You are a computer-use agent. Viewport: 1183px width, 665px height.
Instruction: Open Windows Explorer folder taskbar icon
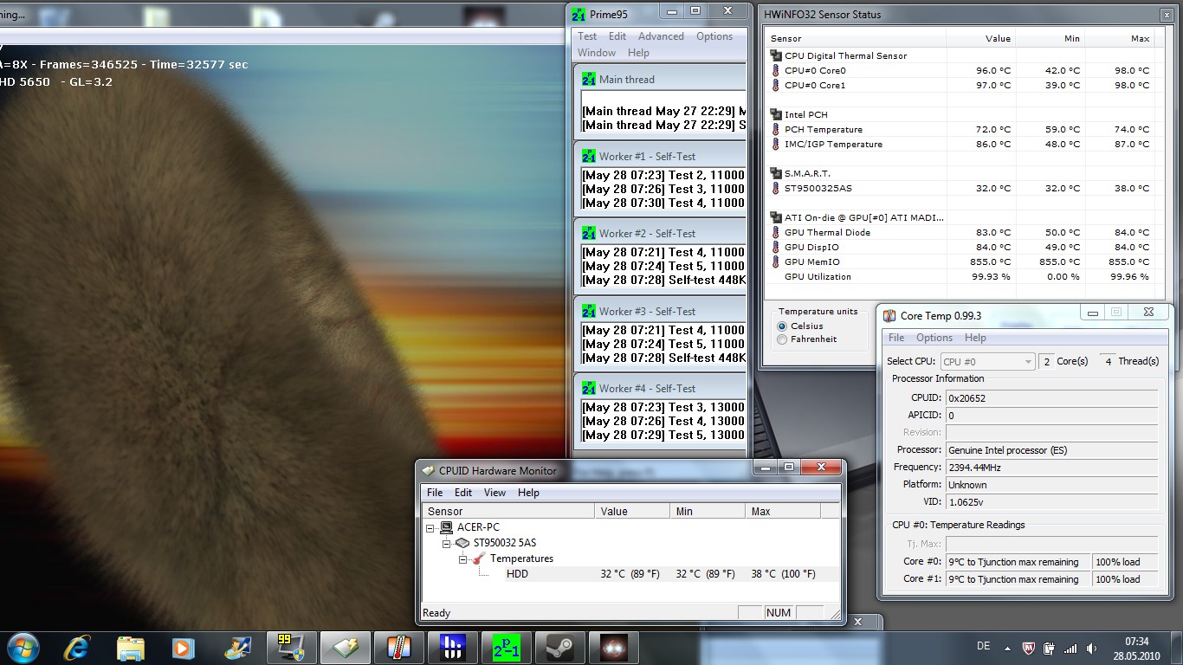pyautogui.click(x=131, y=648)
